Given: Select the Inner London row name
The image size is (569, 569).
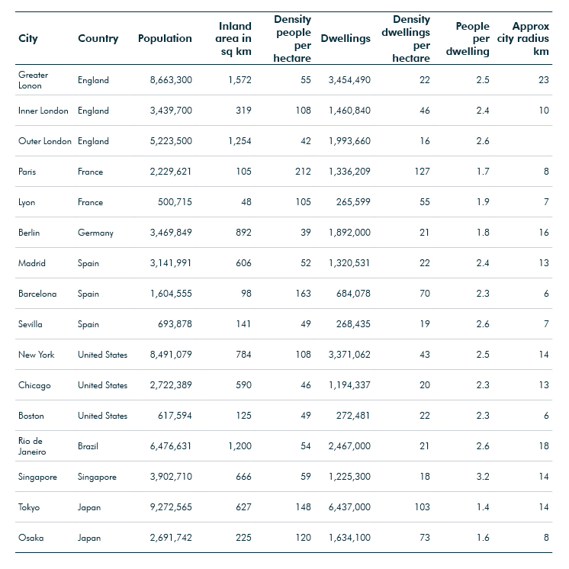Looking at the screenshot, I should pyautogui.click(x=43, y=111).
